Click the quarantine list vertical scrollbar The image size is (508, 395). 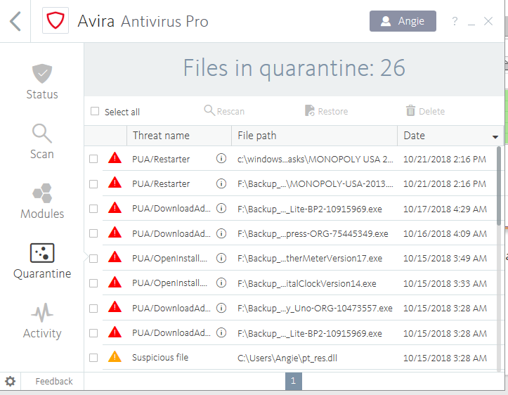[x=499, y=186]
